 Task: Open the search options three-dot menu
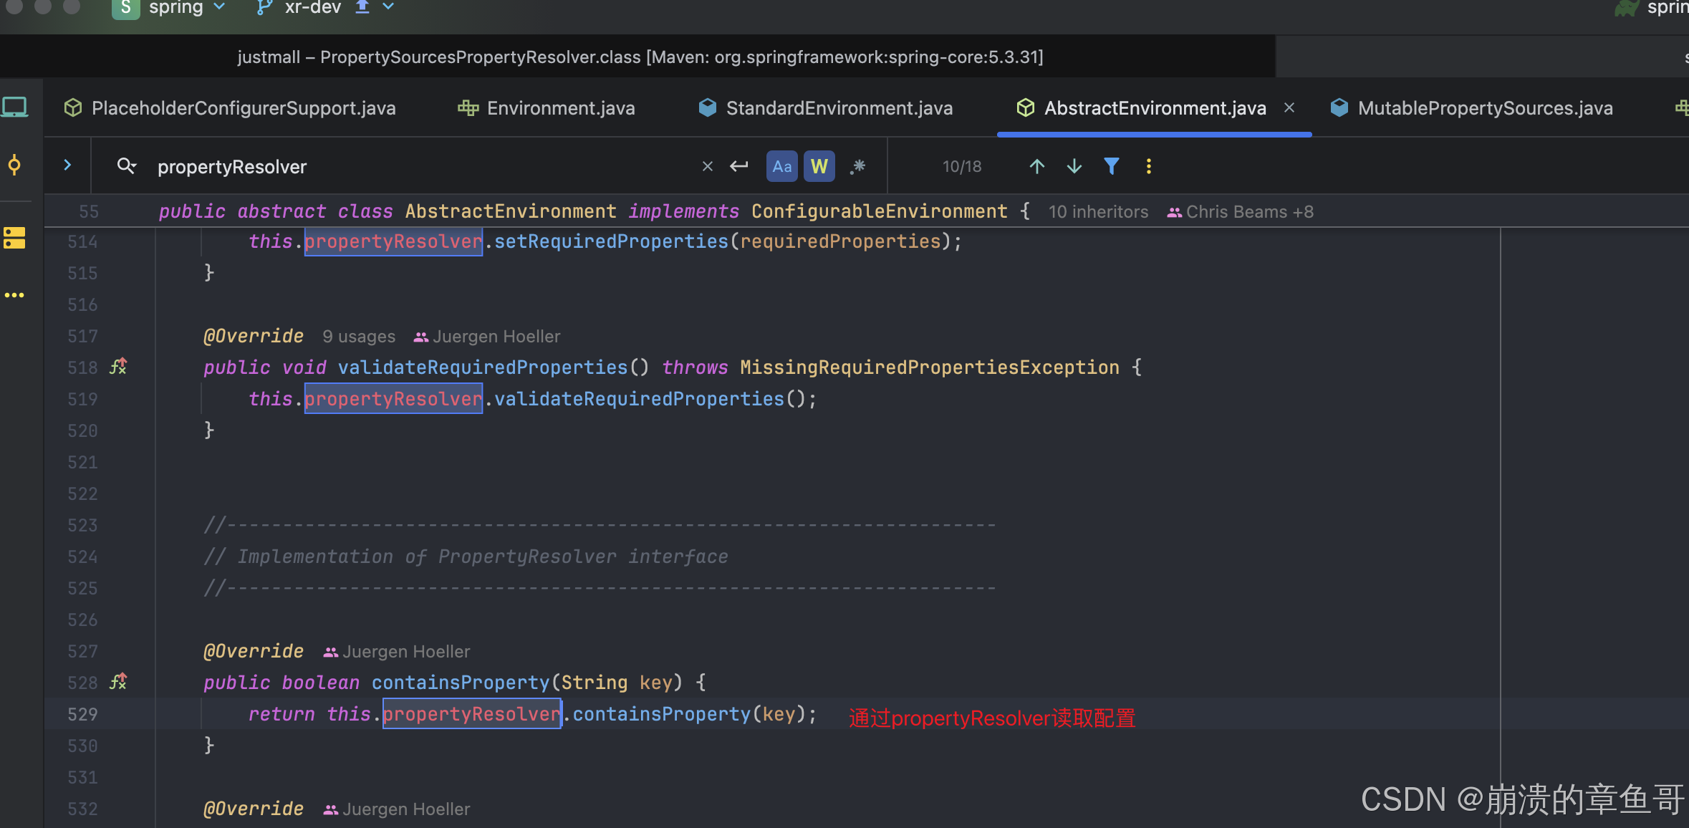1148,167
